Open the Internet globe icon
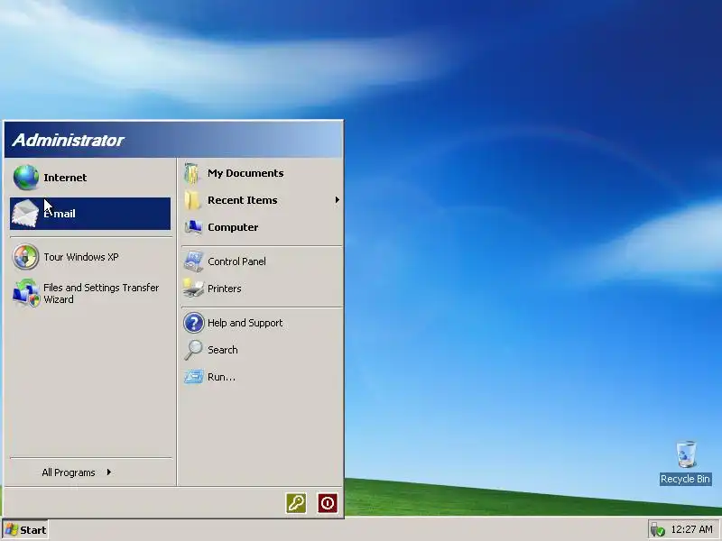 click(x=26, y=177)
